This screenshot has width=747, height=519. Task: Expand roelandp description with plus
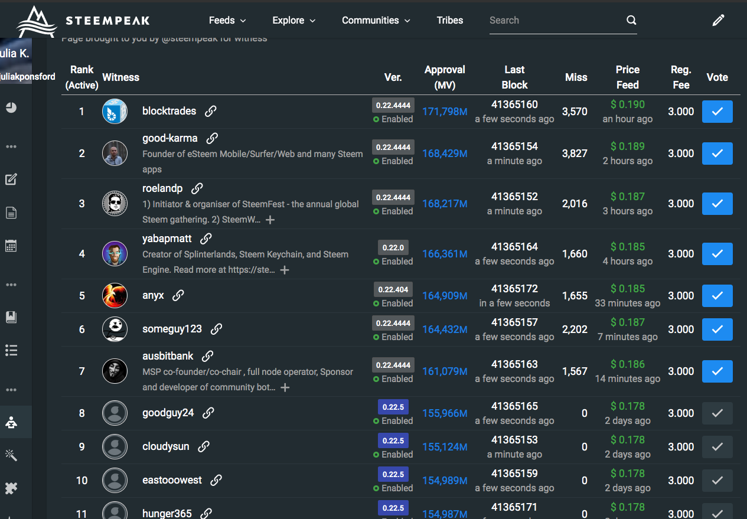click(x=270, y=220)
